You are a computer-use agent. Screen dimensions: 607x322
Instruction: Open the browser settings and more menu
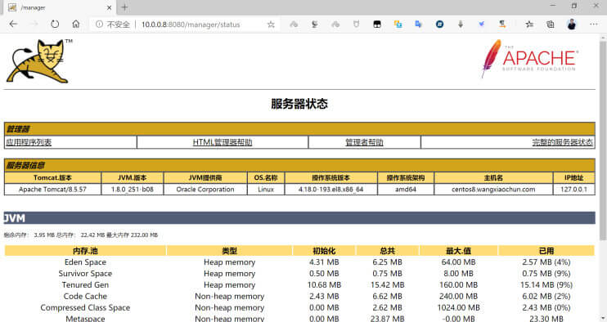(593, 25)
